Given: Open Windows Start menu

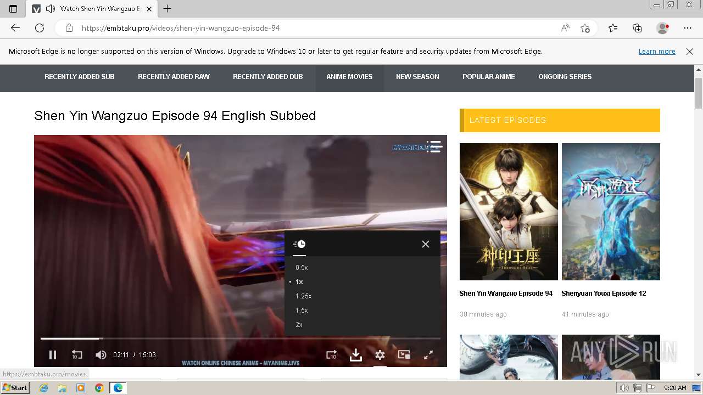Looking at the screenshot, I should (x=15, y=388).
